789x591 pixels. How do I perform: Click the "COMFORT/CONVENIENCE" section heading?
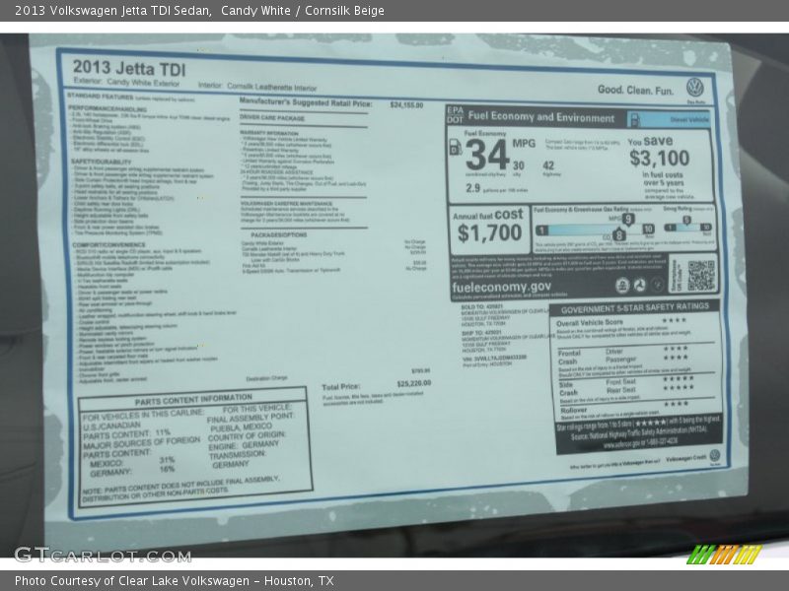(x=108, y=244)
